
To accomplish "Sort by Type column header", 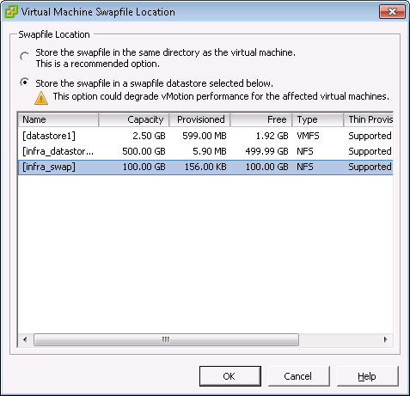I will pos(318,119).
